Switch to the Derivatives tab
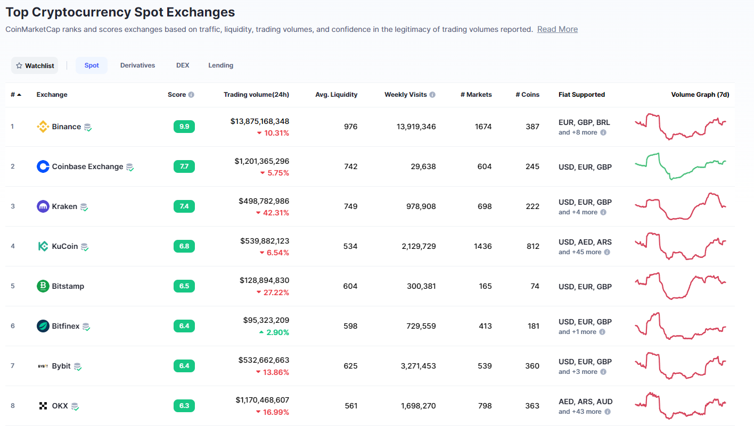This screenshot has height=426, width=754. point(137,65)
